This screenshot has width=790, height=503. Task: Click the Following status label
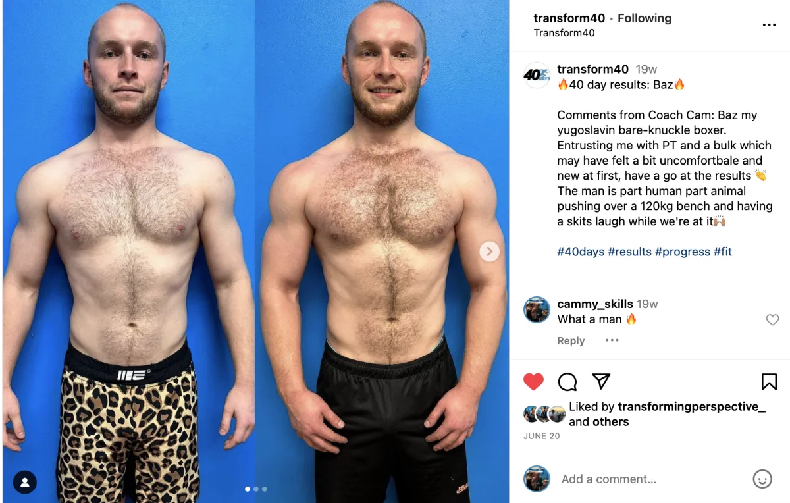click(645, 18)
